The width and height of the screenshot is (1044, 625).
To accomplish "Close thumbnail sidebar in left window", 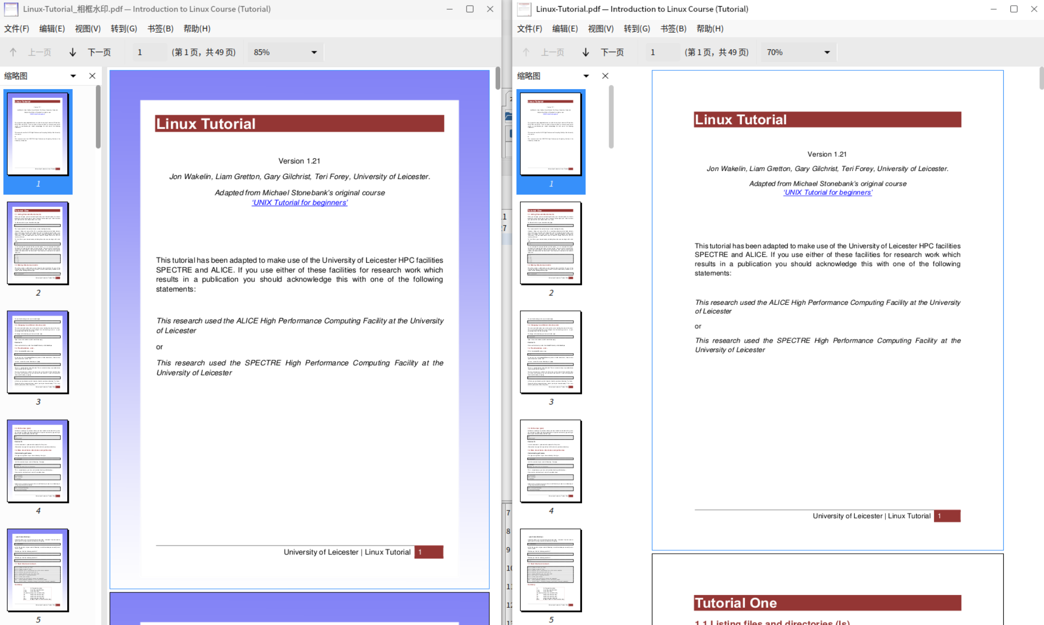I will [92, 76].
